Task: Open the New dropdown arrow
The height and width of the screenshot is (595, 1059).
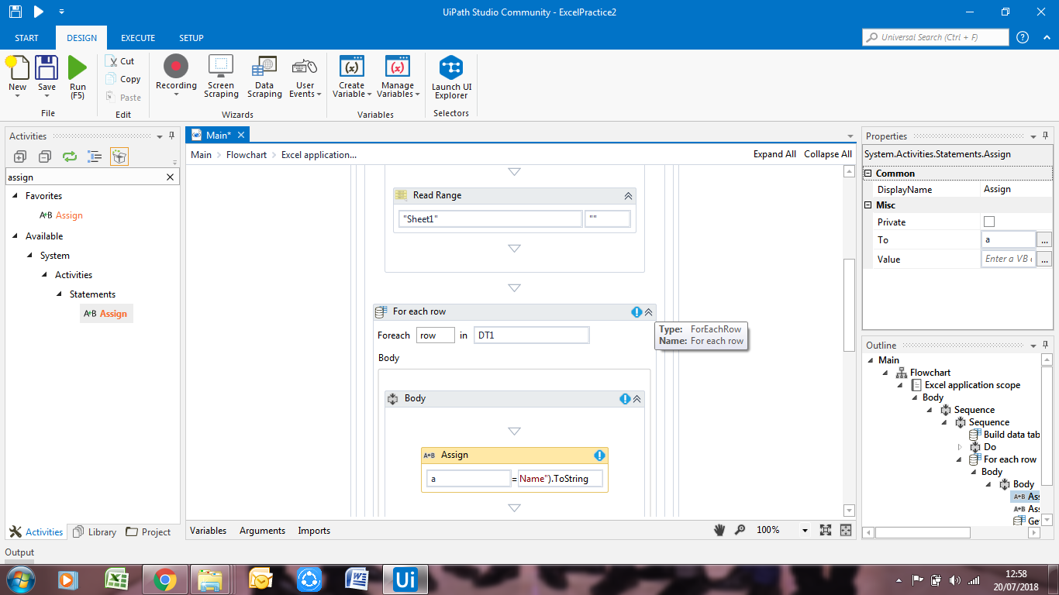Action: (17, 96)
